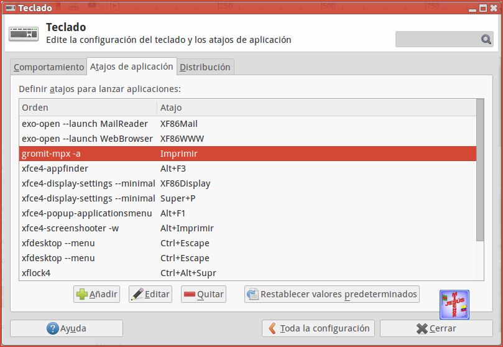The height and width of the screenshot is (347, 503).
Task: Click the magnifier icon in search box
Action: point(486,39)
